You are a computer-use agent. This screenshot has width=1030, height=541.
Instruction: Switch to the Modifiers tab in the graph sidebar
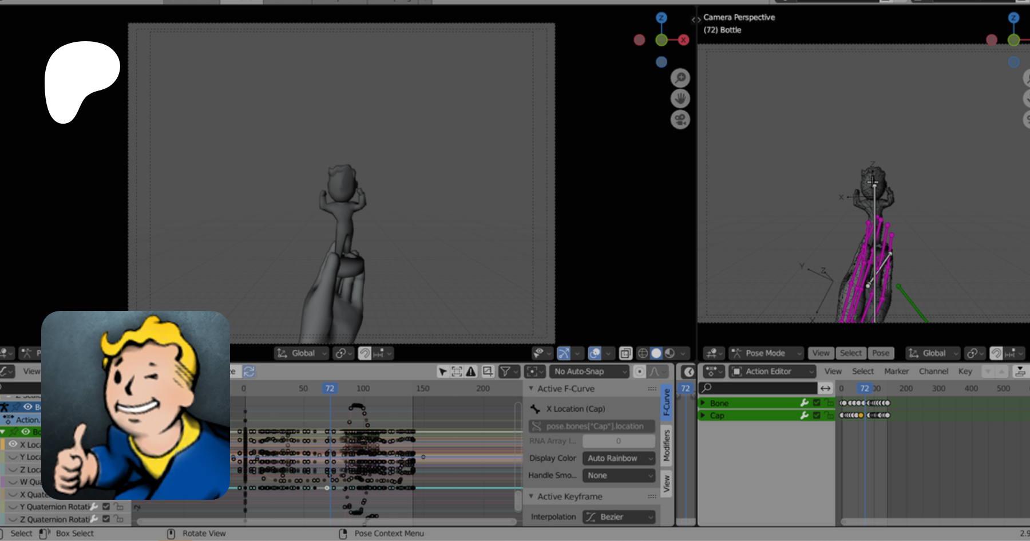(667, 446)
